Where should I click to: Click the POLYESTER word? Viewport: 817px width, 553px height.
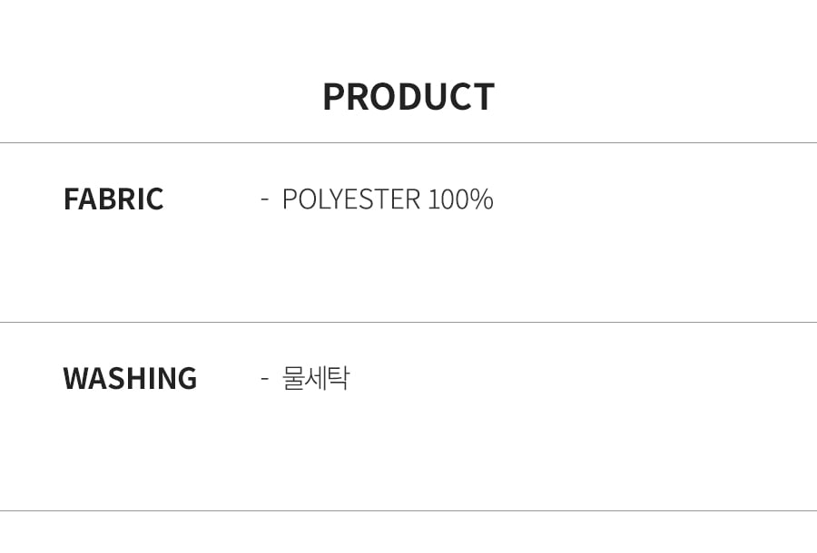(x=351, y=199)
